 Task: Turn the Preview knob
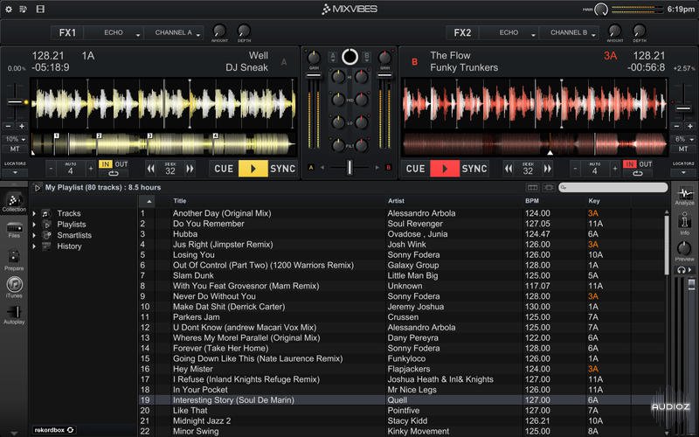pyautogui.click(x=684, y=248)
